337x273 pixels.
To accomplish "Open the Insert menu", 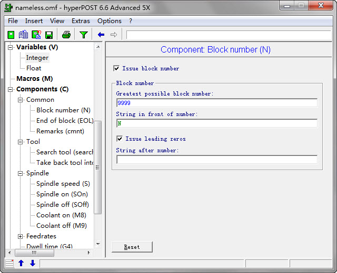I will pos(34,21).
